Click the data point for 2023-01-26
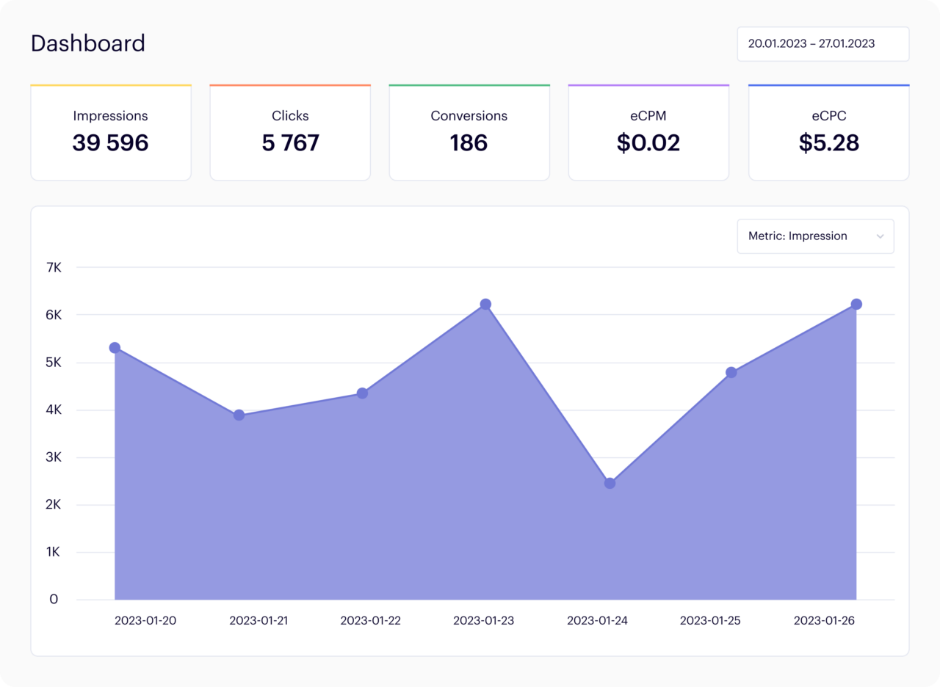940x687 pixels. 856,304
